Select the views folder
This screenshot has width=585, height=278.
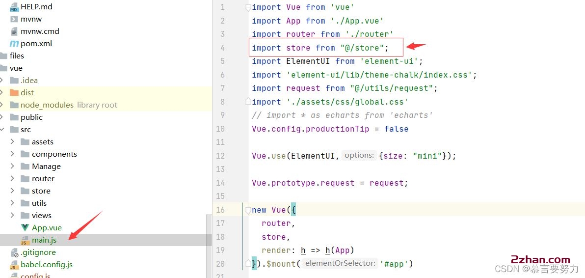coord(41,216)
